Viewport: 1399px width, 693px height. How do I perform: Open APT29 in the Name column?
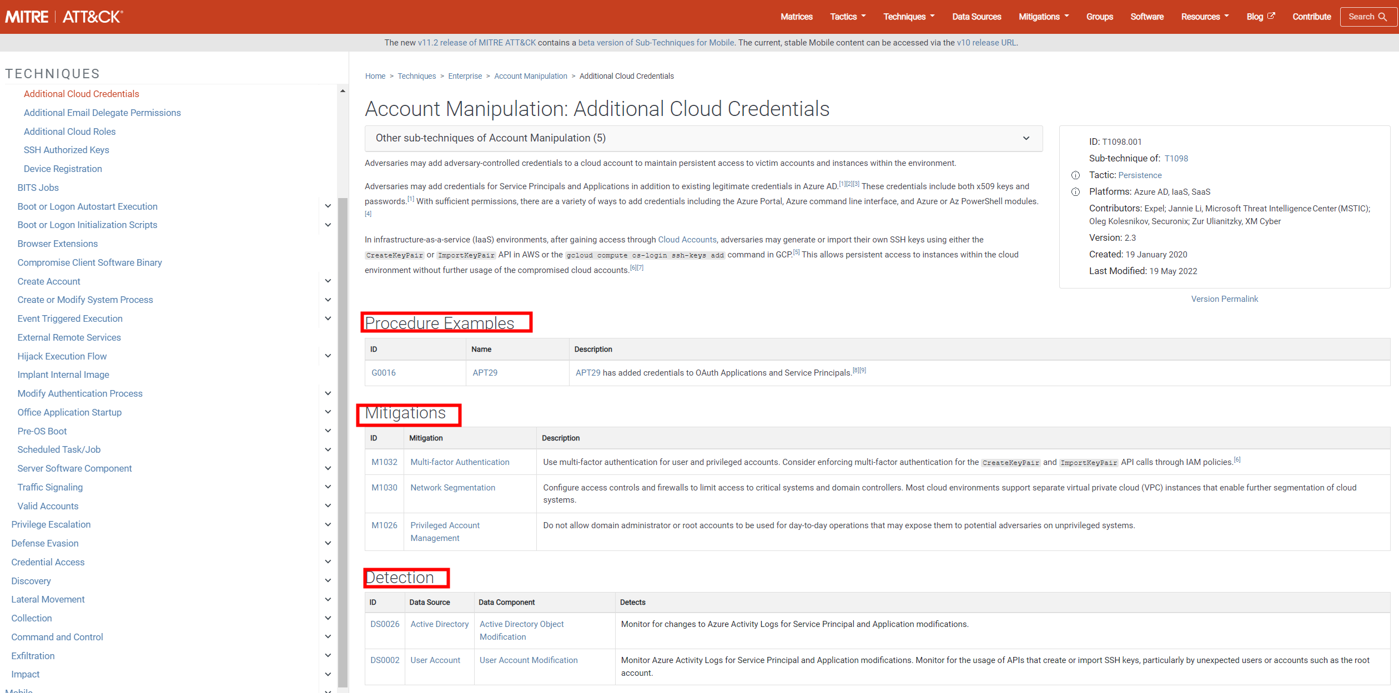pyautogui.click(x=485, y=373)
